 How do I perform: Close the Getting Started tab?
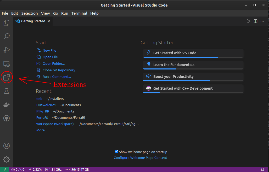(x=49, y=21)
